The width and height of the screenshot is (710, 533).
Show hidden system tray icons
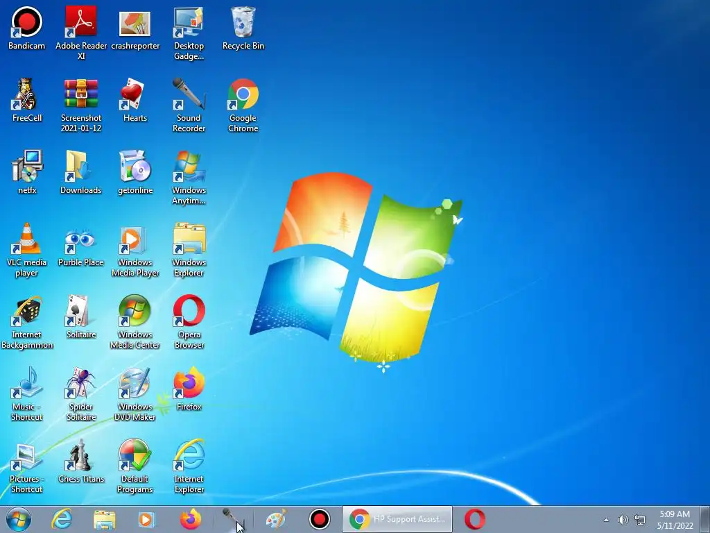tap(606, 520)
